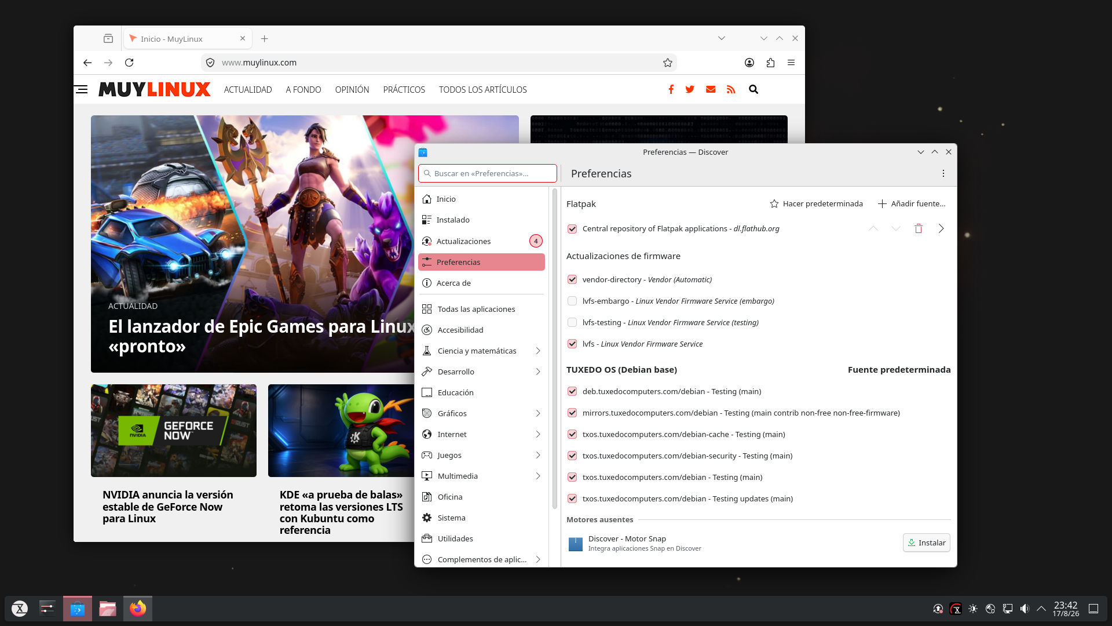The width and height of the screenshot is (1112, 626).
Task: Open Instalado in Discover sidebar
Action: (481, 220)
